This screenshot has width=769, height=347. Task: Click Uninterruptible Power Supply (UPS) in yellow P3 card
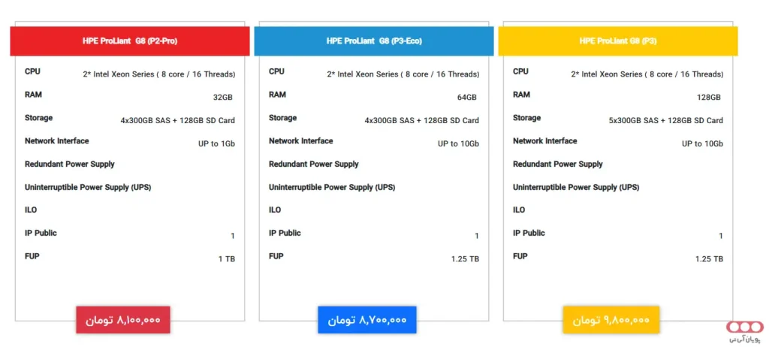coord(576,187)
